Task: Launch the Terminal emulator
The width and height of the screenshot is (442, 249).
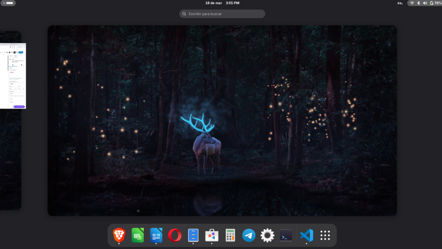Action: (286, 236)
